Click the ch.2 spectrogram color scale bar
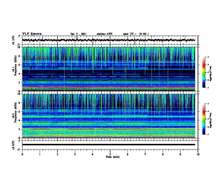This screenshot has width=223, height=173. 204,119
